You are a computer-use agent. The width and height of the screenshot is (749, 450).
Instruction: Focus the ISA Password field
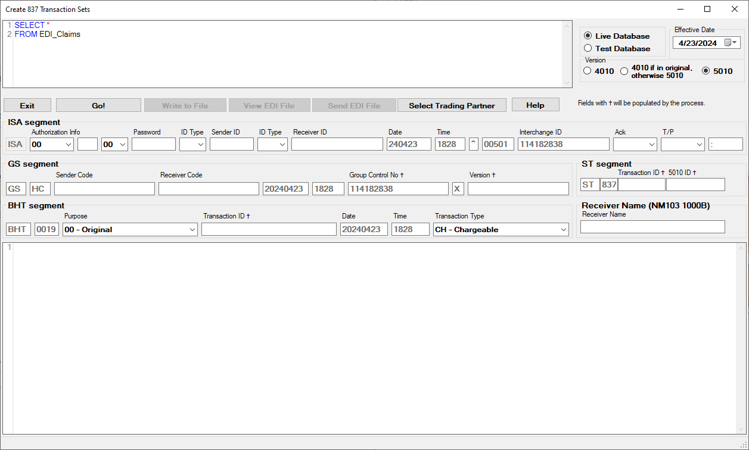tap(154, 144)
